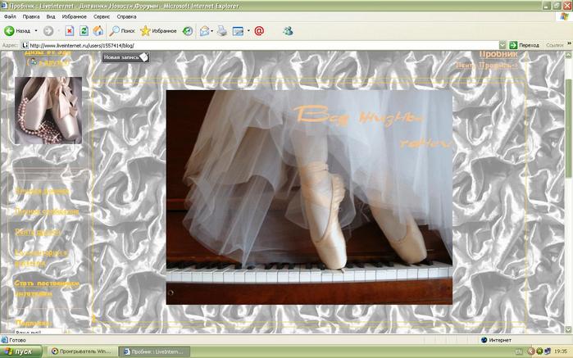Click the large ballet piano image

tap(309, 197)
